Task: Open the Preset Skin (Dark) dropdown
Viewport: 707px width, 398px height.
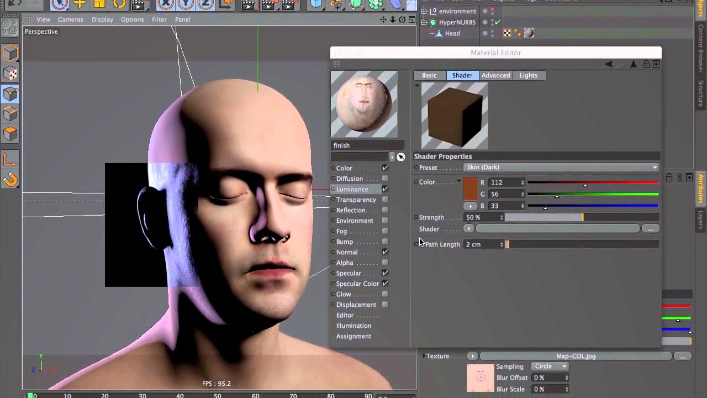Action: point(562,167)
